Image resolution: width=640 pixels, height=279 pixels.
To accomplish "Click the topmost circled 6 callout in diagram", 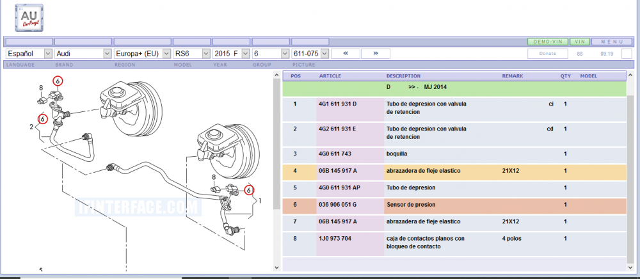I will [58, 81].
